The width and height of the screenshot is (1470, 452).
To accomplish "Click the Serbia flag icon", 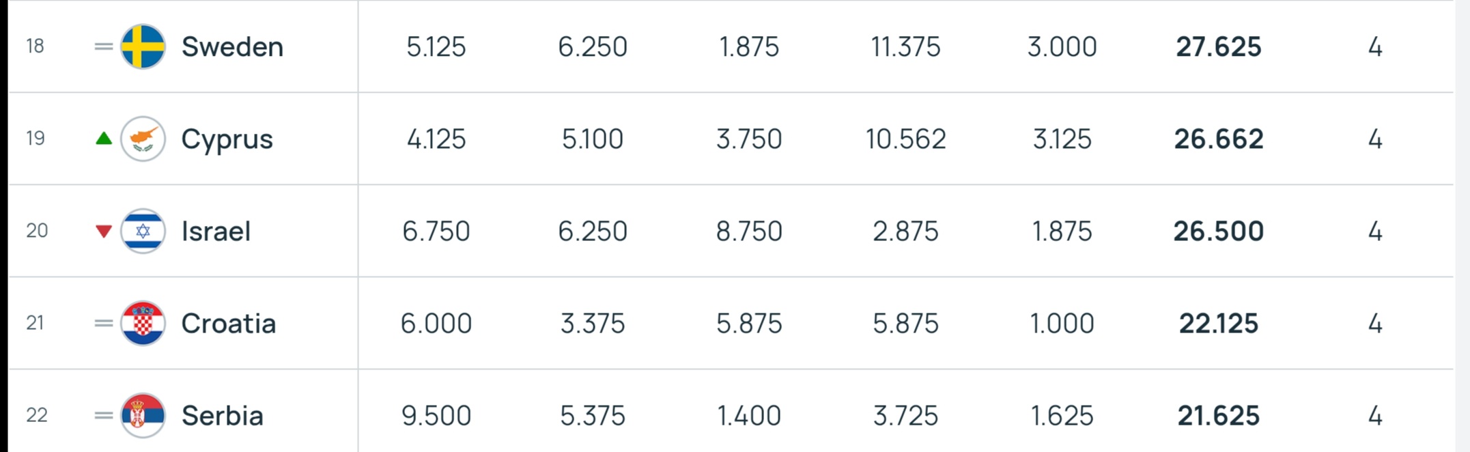I will point(143,415).
